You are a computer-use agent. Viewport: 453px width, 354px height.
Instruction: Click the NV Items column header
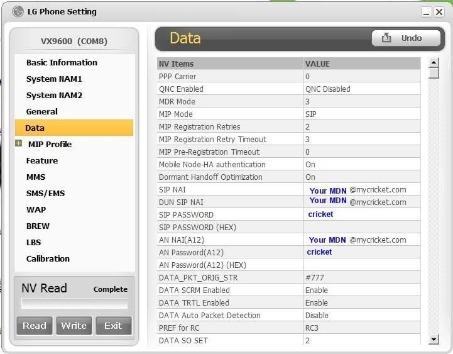230,64
